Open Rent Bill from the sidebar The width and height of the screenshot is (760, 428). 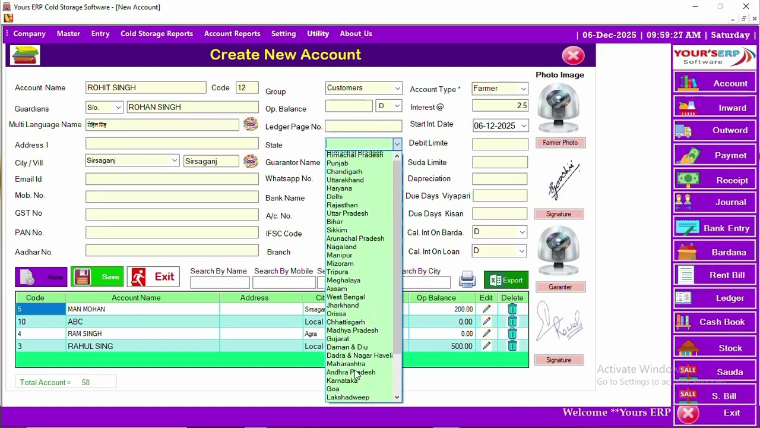tap(715, 275)
